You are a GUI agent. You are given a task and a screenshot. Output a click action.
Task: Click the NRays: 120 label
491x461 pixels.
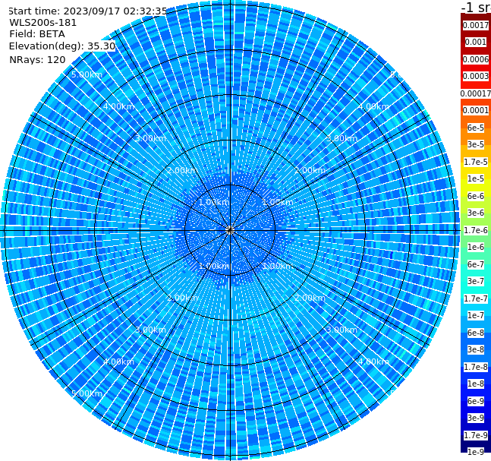coord(37,59)
